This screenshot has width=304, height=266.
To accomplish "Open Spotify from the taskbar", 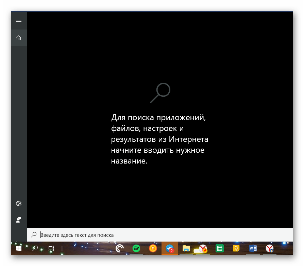I will 136,249.
